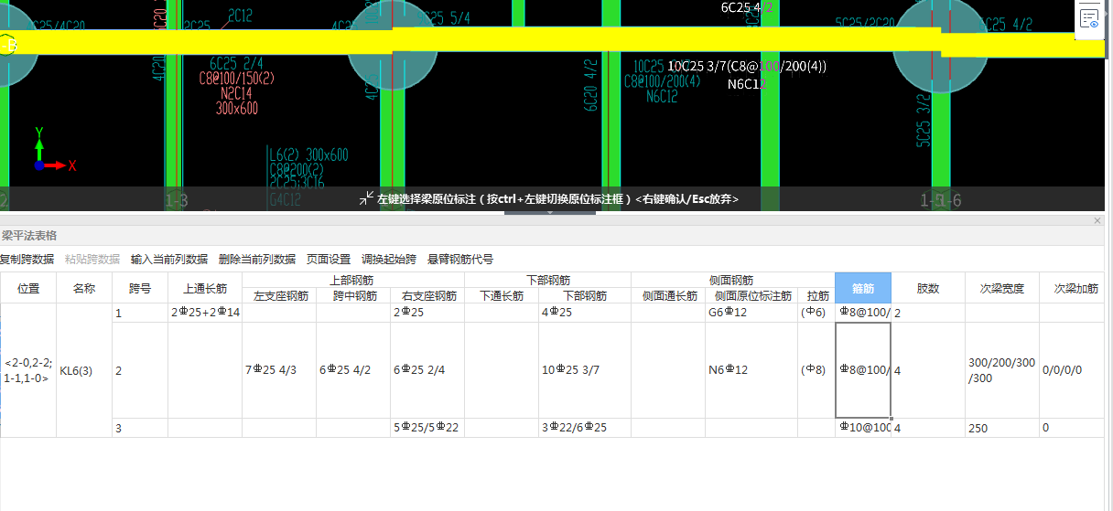Image resolution: width=1113 pixels, height=511 pixels.
Task: Click the white N6C12 annotation in drawing
Action: click(748, 84)
